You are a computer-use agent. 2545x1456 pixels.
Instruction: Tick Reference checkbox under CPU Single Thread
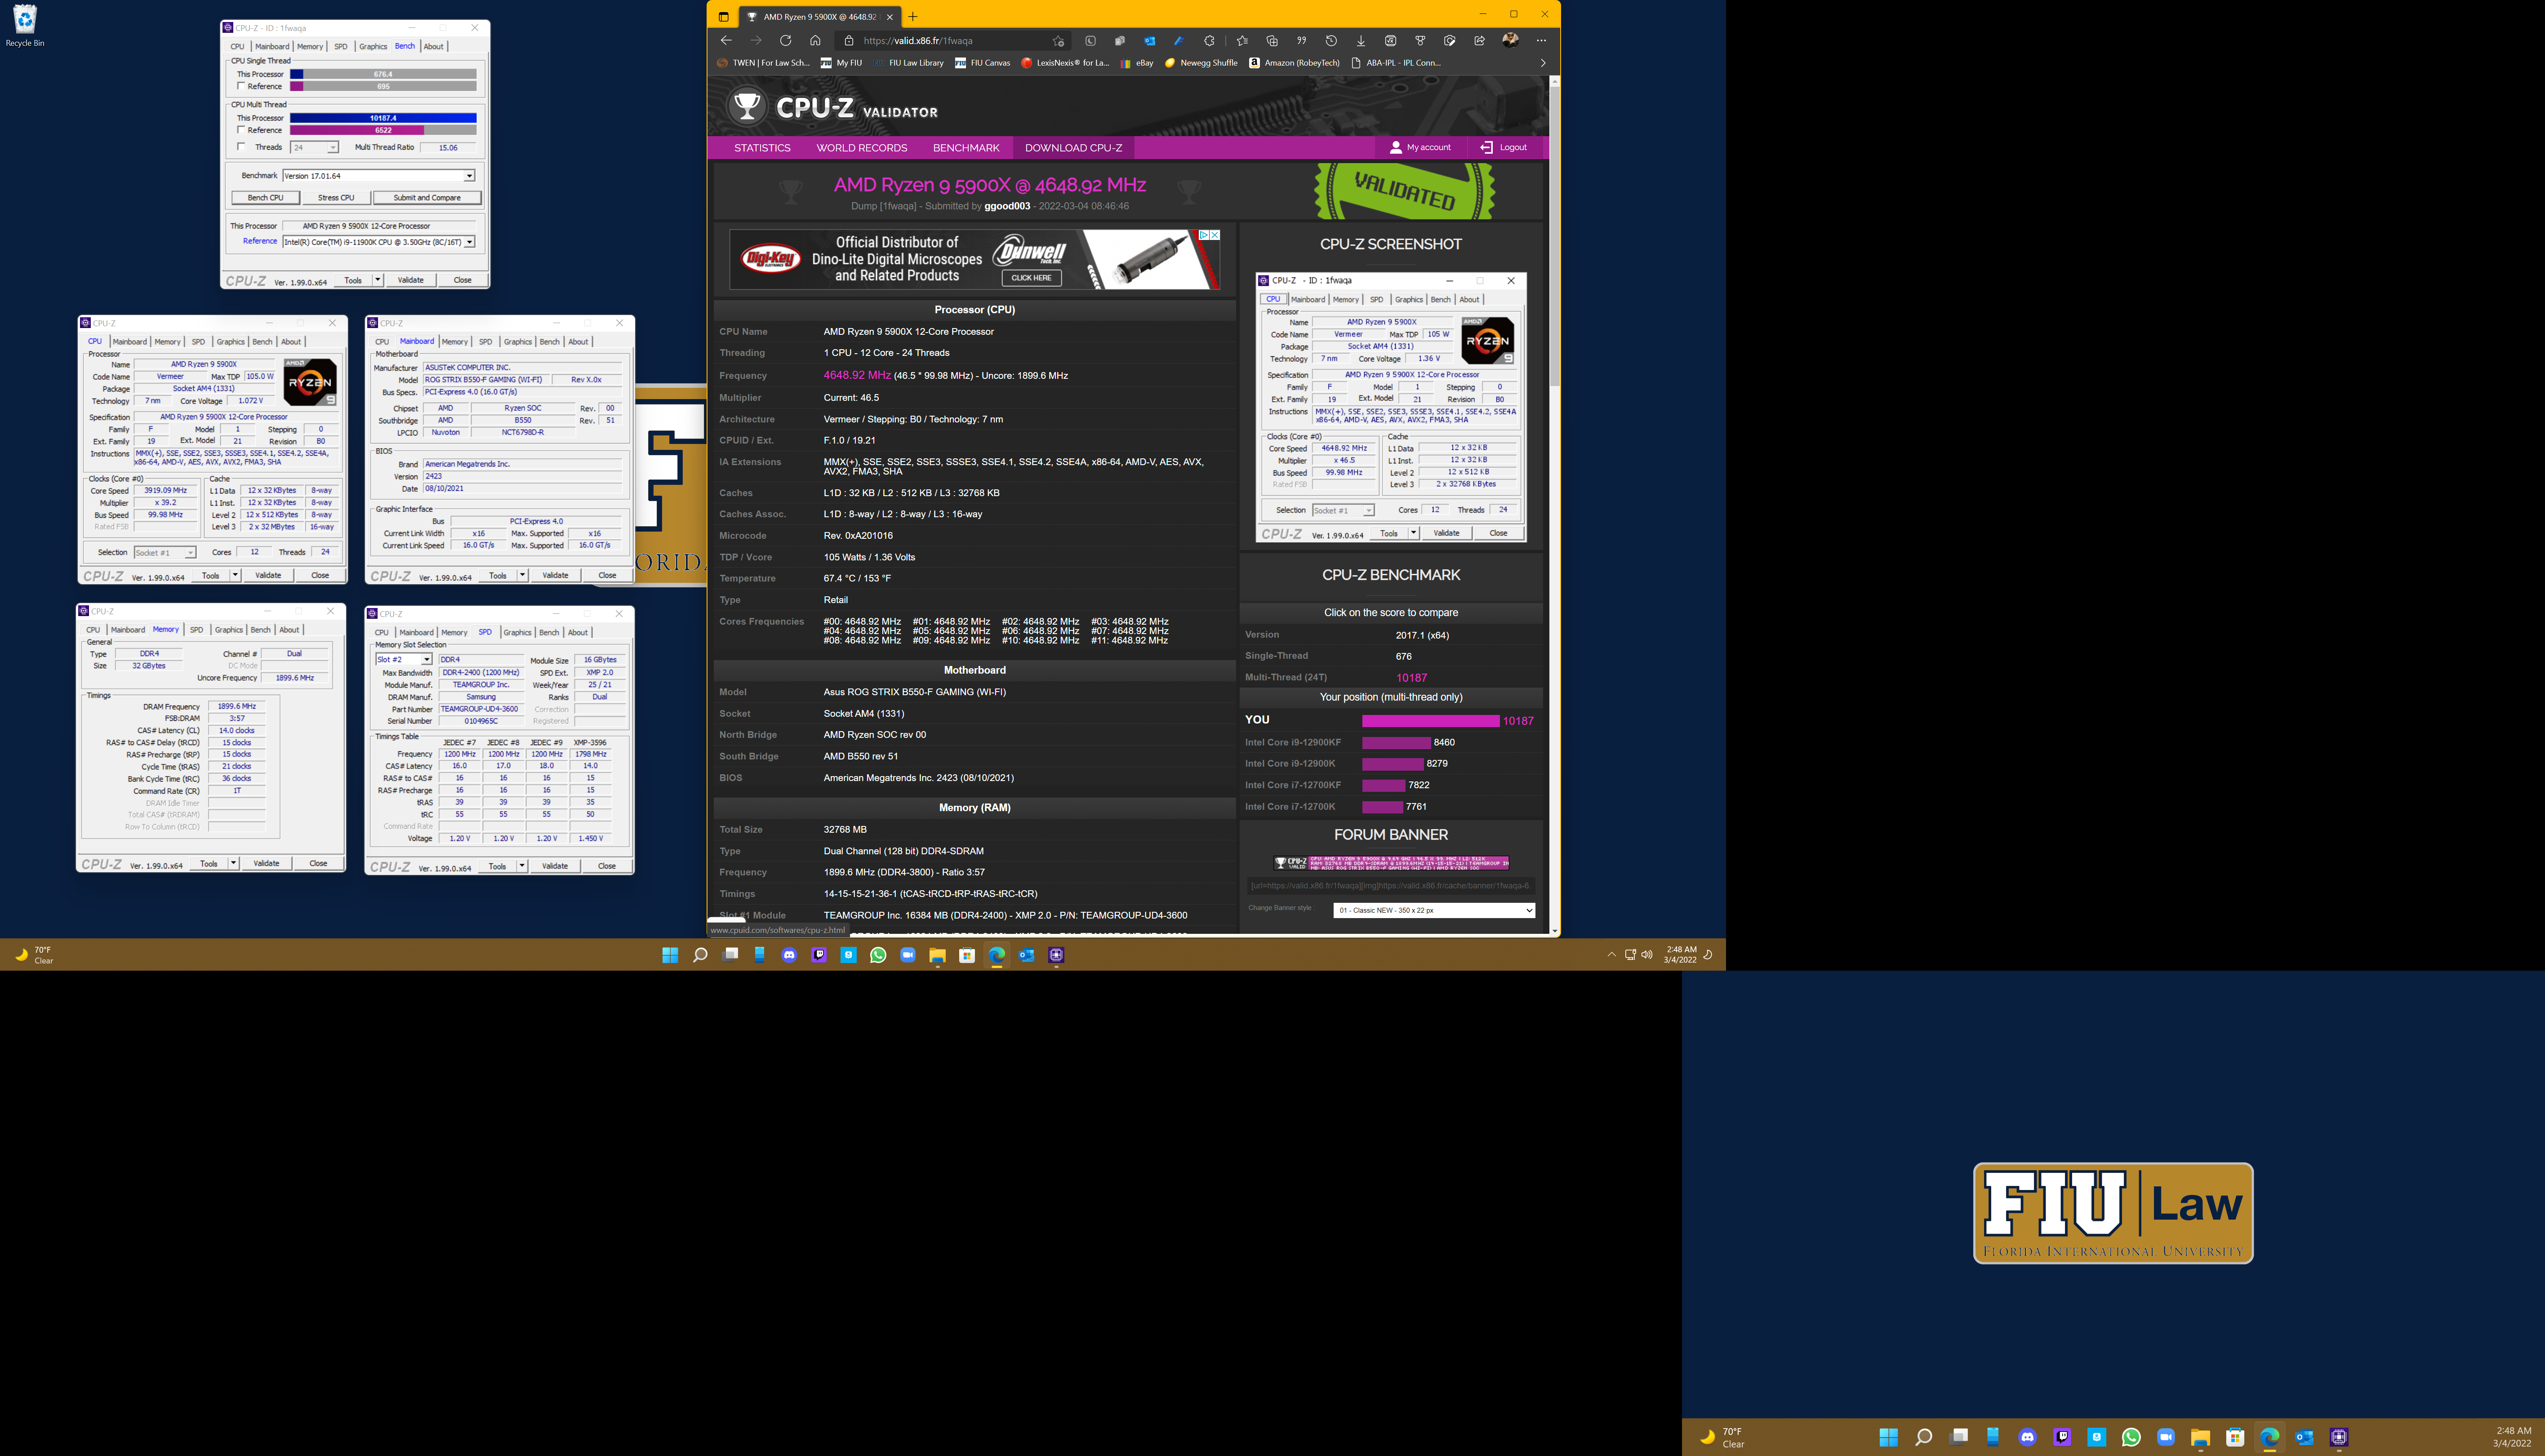coord(241,86)
